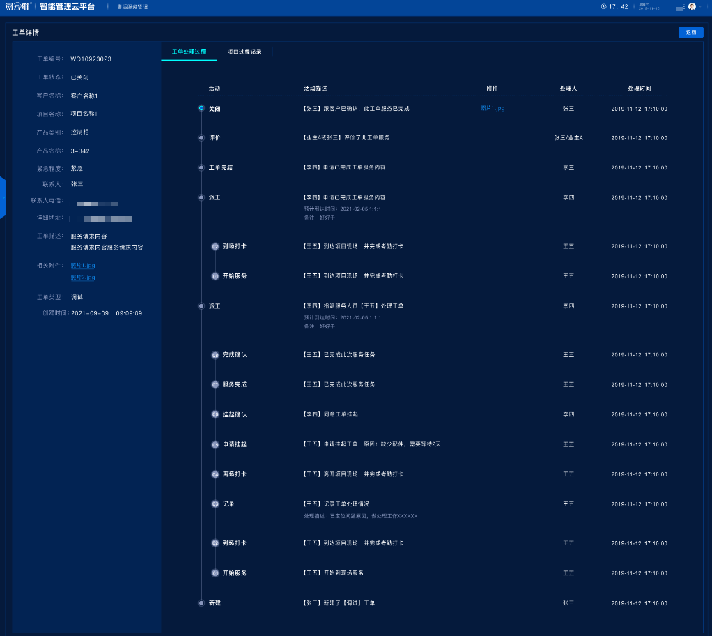Screen dimensions: 712x636
Task: Select the 评价 timeline node marker
Action: [x=201, y=138]
